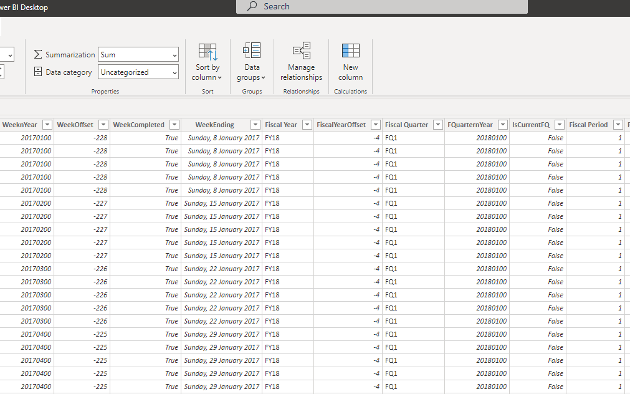The height and width of the screenshot is (394, 630).
Task: Click the Relationships group label
Action: pyautogui.click(x=301, y=91)
